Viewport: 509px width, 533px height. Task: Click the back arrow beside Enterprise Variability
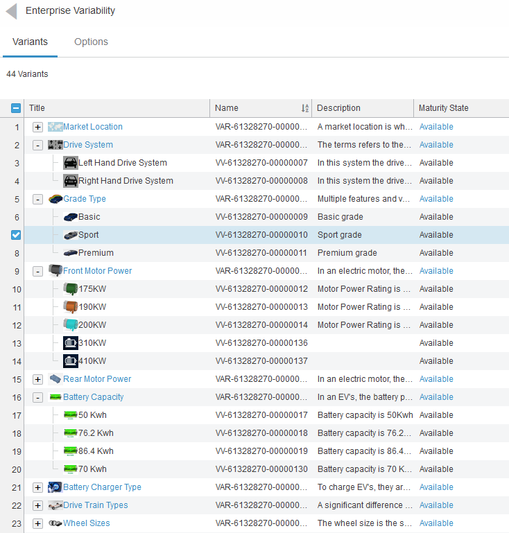11,11
